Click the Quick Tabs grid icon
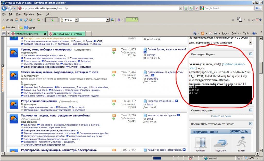 coord(4,34)
